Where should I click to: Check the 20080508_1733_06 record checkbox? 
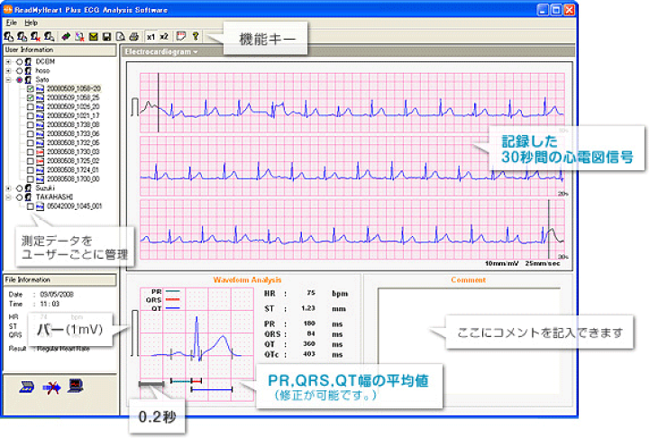coord(31,134)
